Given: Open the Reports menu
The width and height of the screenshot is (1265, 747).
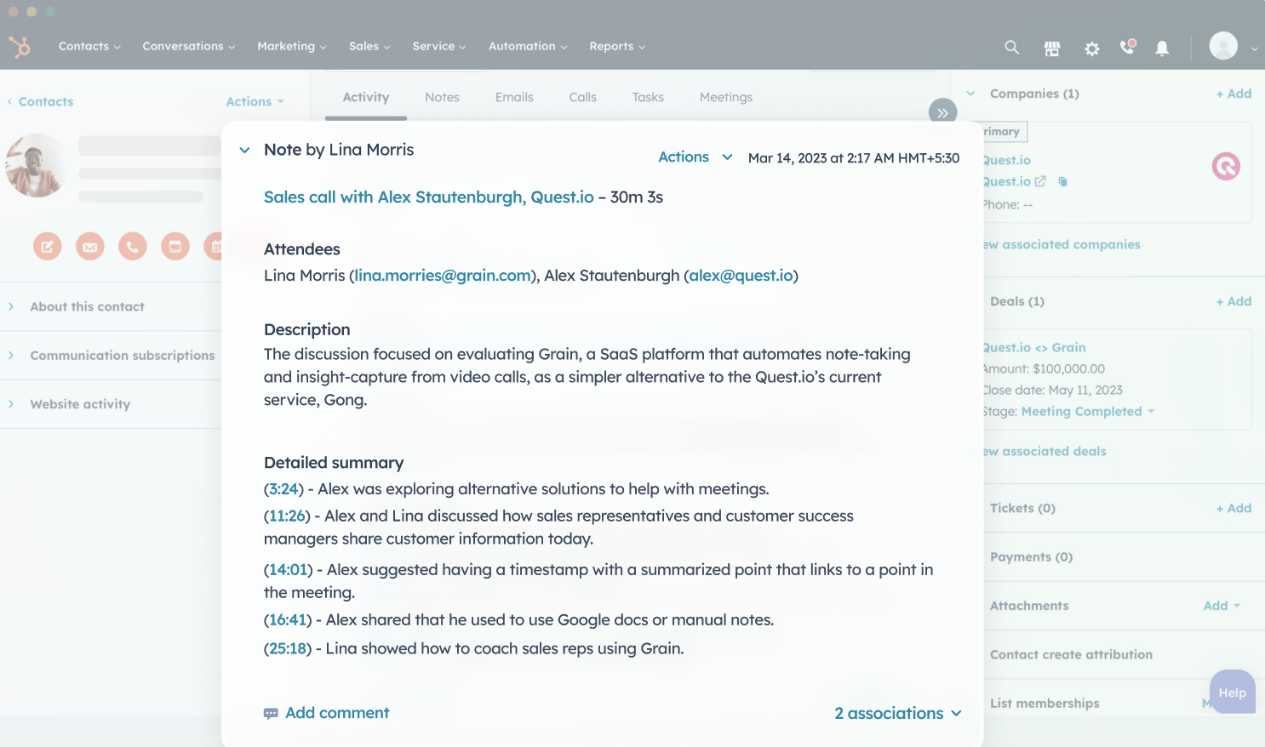Looking at the screenshot, I should (x=617, y=47).
